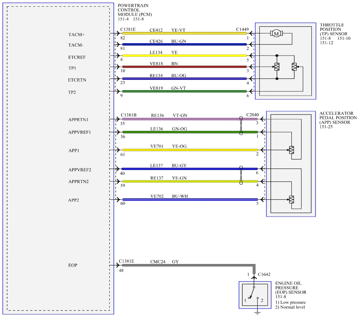
Task: Click the ground symbol below EOP sensor
Action: pyautogui.click(x=258, y=313)
